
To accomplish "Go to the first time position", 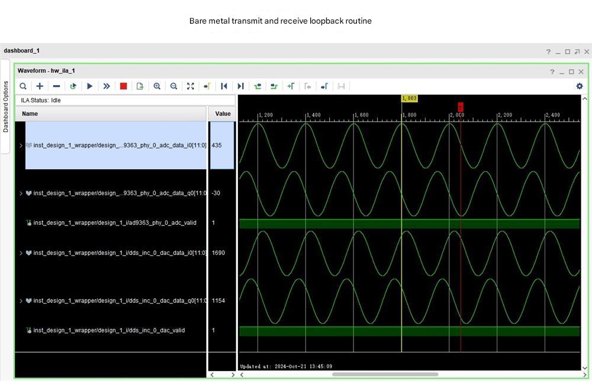I will (x=224, y=86).
